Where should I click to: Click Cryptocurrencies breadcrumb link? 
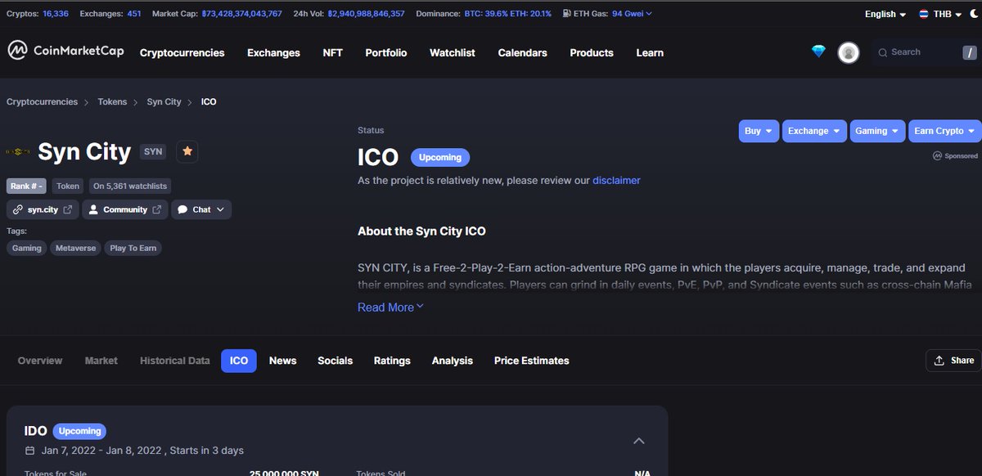tap(42, 102)
